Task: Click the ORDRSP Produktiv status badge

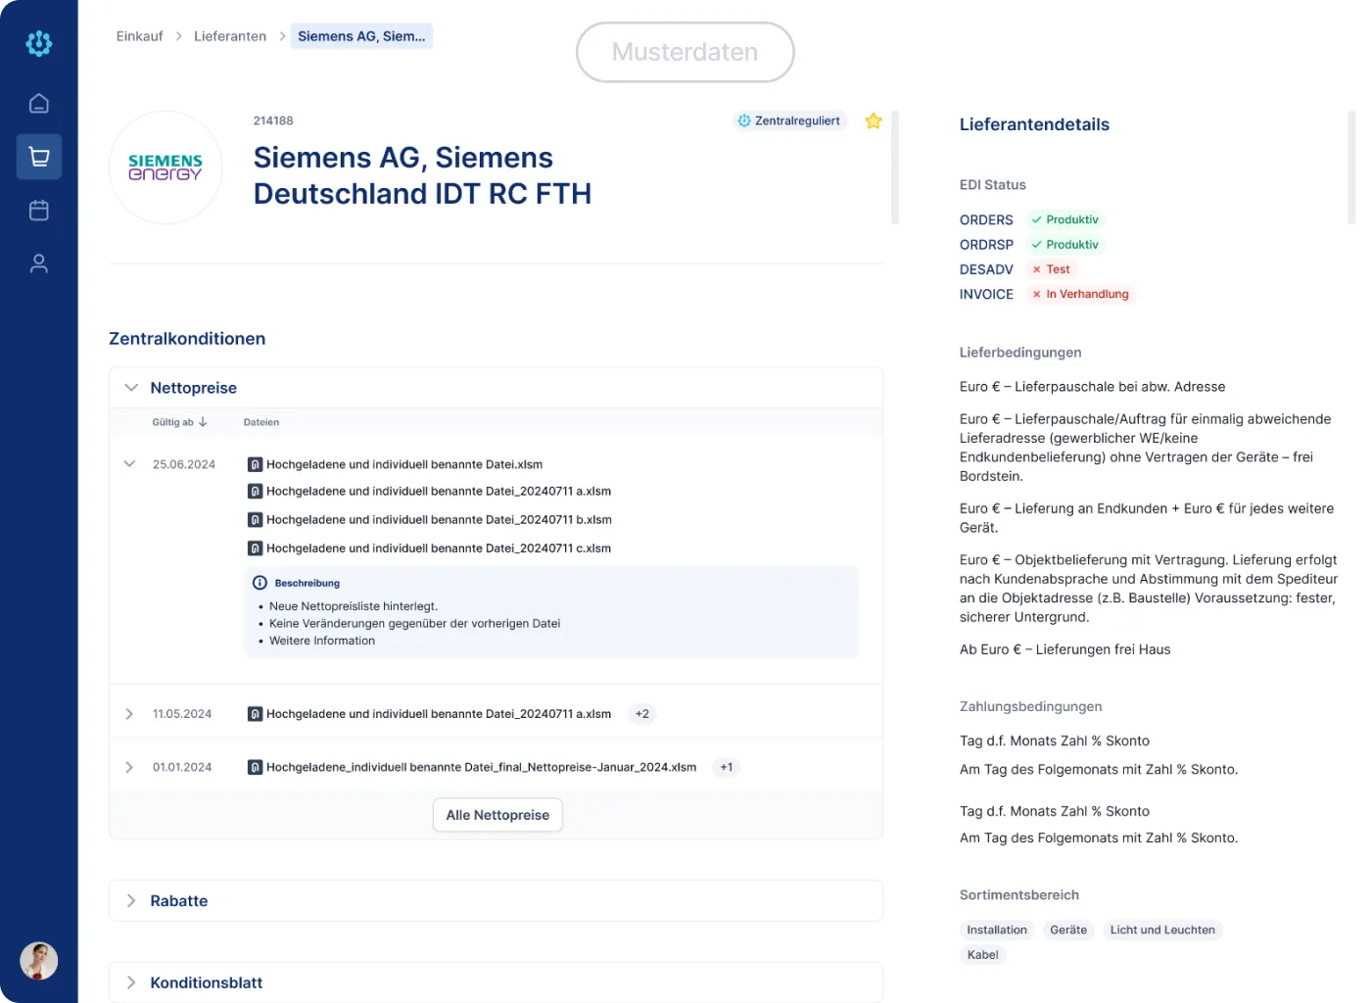Action: 1064,245
